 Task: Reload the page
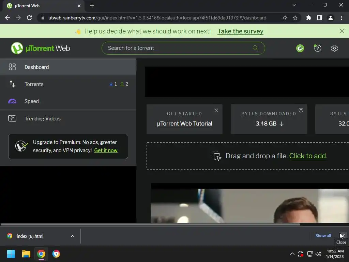click(29, 18)
